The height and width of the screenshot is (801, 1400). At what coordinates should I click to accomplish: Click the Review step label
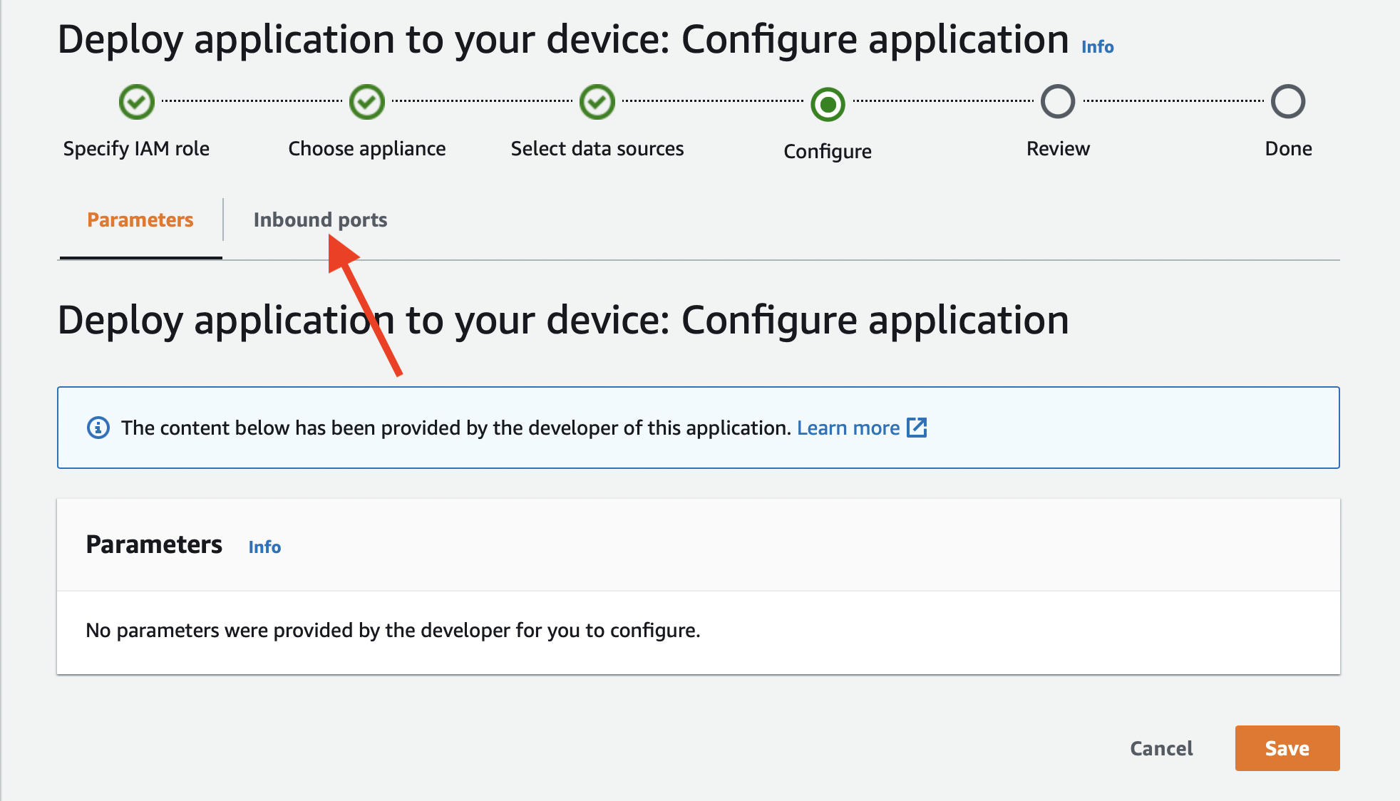1058,148
